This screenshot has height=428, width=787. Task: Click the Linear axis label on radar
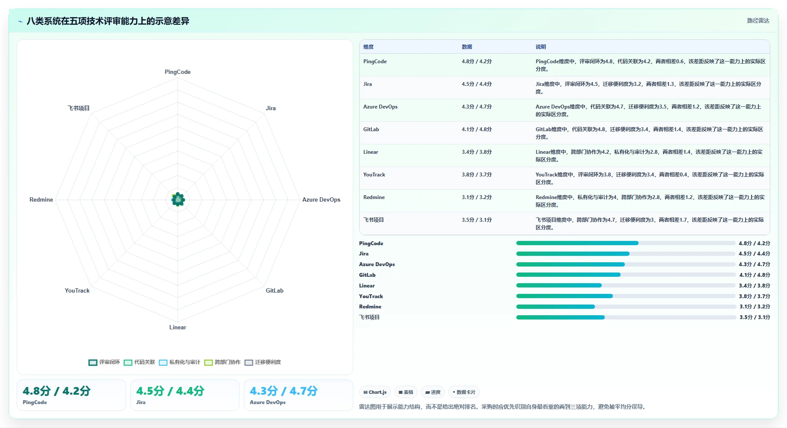coord(178,327)
